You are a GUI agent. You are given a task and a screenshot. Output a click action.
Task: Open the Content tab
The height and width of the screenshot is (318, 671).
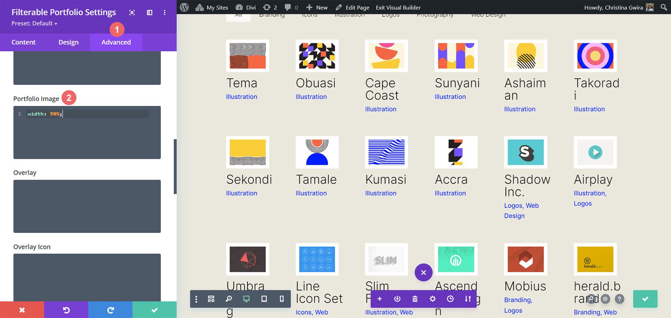pyautogui.click(x=23, y=42)
